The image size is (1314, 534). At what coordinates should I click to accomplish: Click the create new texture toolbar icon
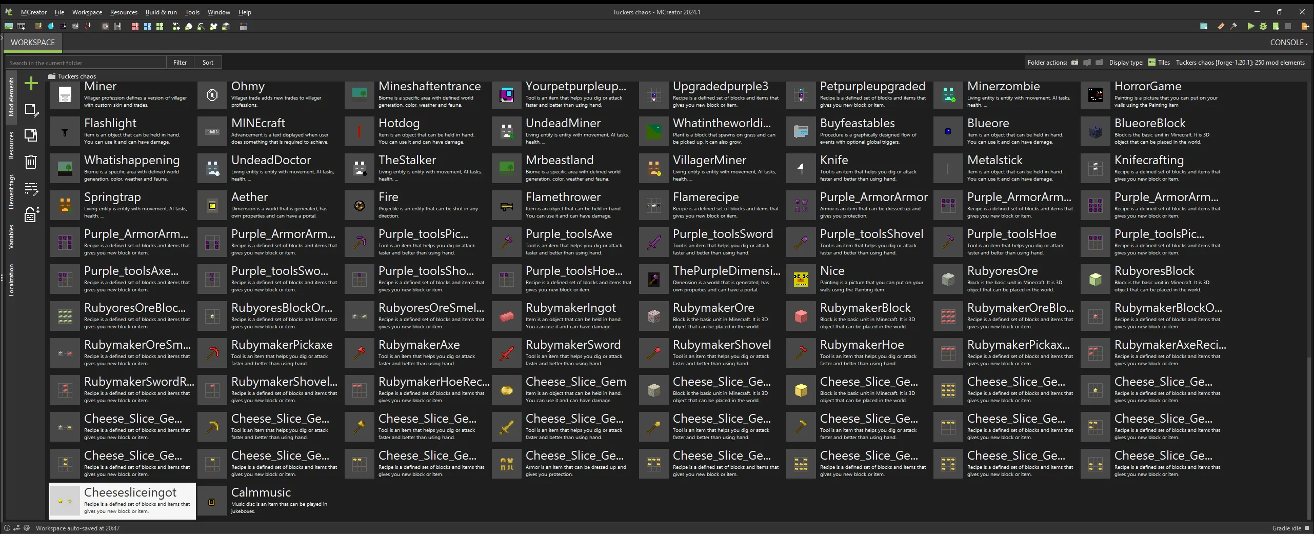tap(9, 27)
